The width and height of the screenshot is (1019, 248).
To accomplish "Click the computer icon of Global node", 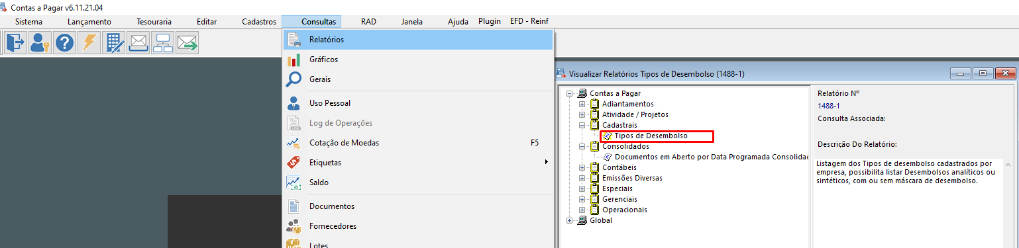I will pyautogui.click(x=582, y=220).
